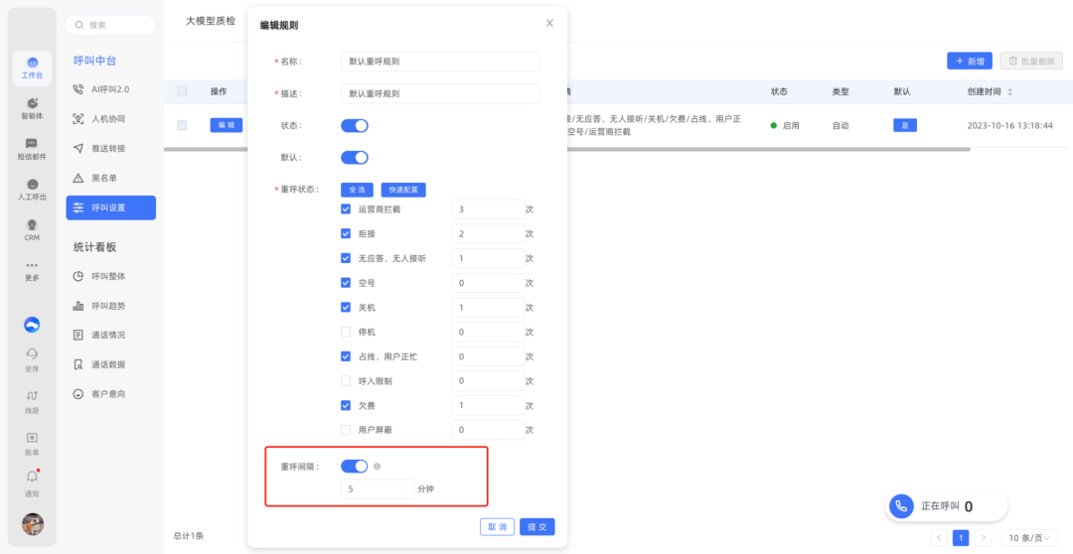Click the 账单 sidebar icon
This screenshot has height=554, width=1073.
click(x=32, y=437)
